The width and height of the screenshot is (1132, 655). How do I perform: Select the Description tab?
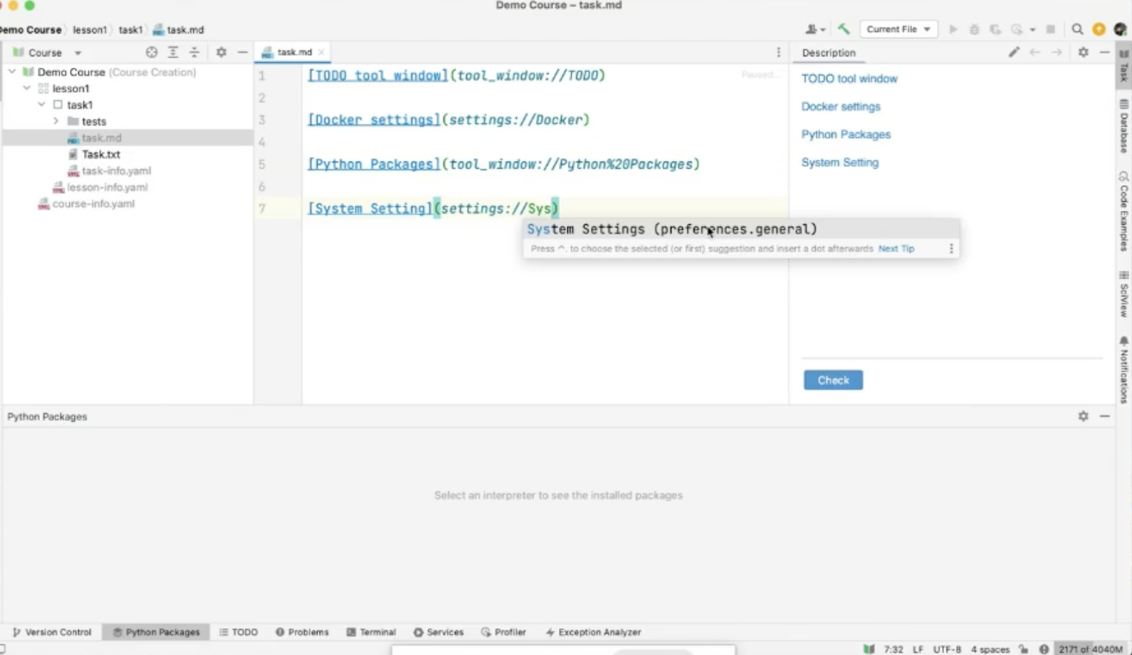[x=829, y=53]
